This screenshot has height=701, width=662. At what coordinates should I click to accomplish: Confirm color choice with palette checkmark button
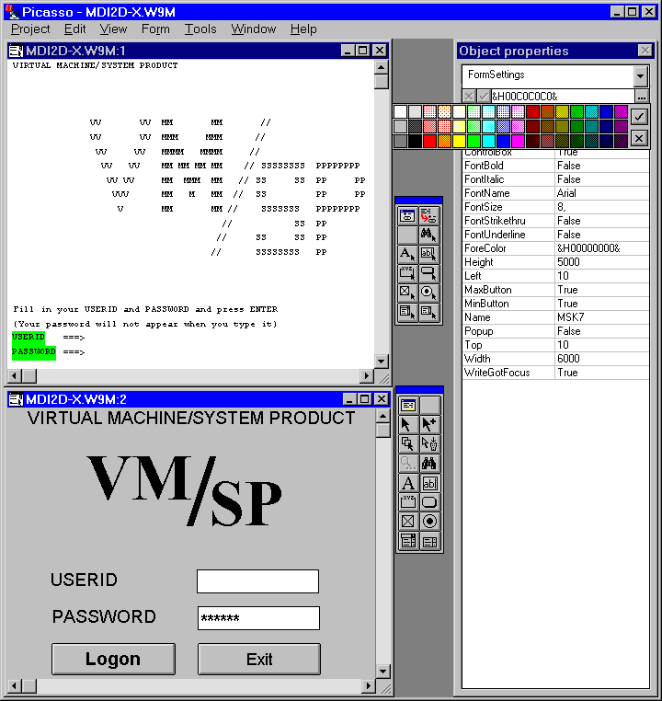(x=639, y=117)
